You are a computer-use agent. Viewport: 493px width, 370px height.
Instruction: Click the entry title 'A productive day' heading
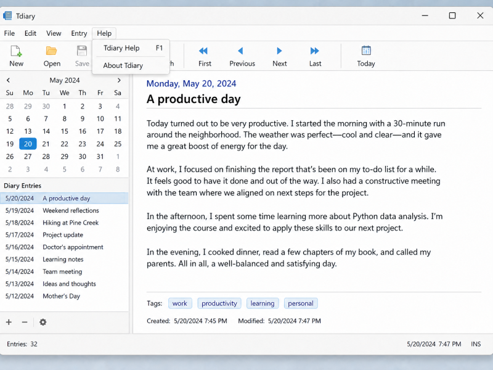[x=194, y=99]
